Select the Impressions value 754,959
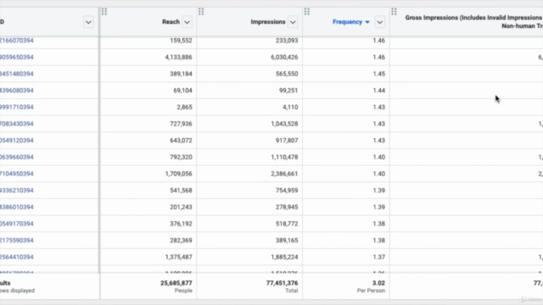Viewport: 543px width, 305px height. (x=287, y=190)
